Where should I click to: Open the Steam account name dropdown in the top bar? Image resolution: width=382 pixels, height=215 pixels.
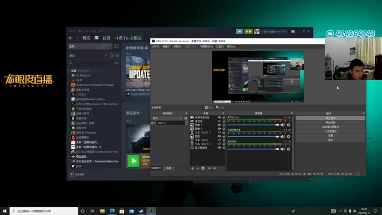pyautogui.click(x=274, y=32)
